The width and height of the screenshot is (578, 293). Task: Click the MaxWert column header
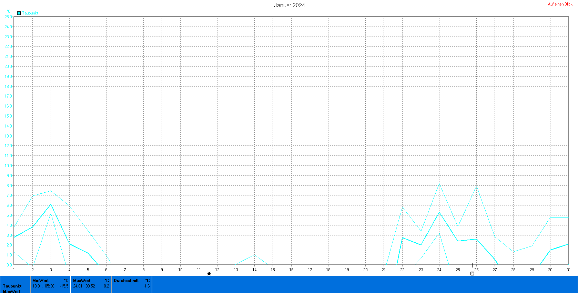[82, 281]
